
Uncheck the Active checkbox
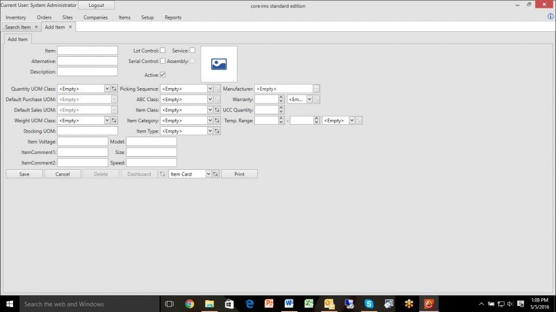(x=163, y=75)
